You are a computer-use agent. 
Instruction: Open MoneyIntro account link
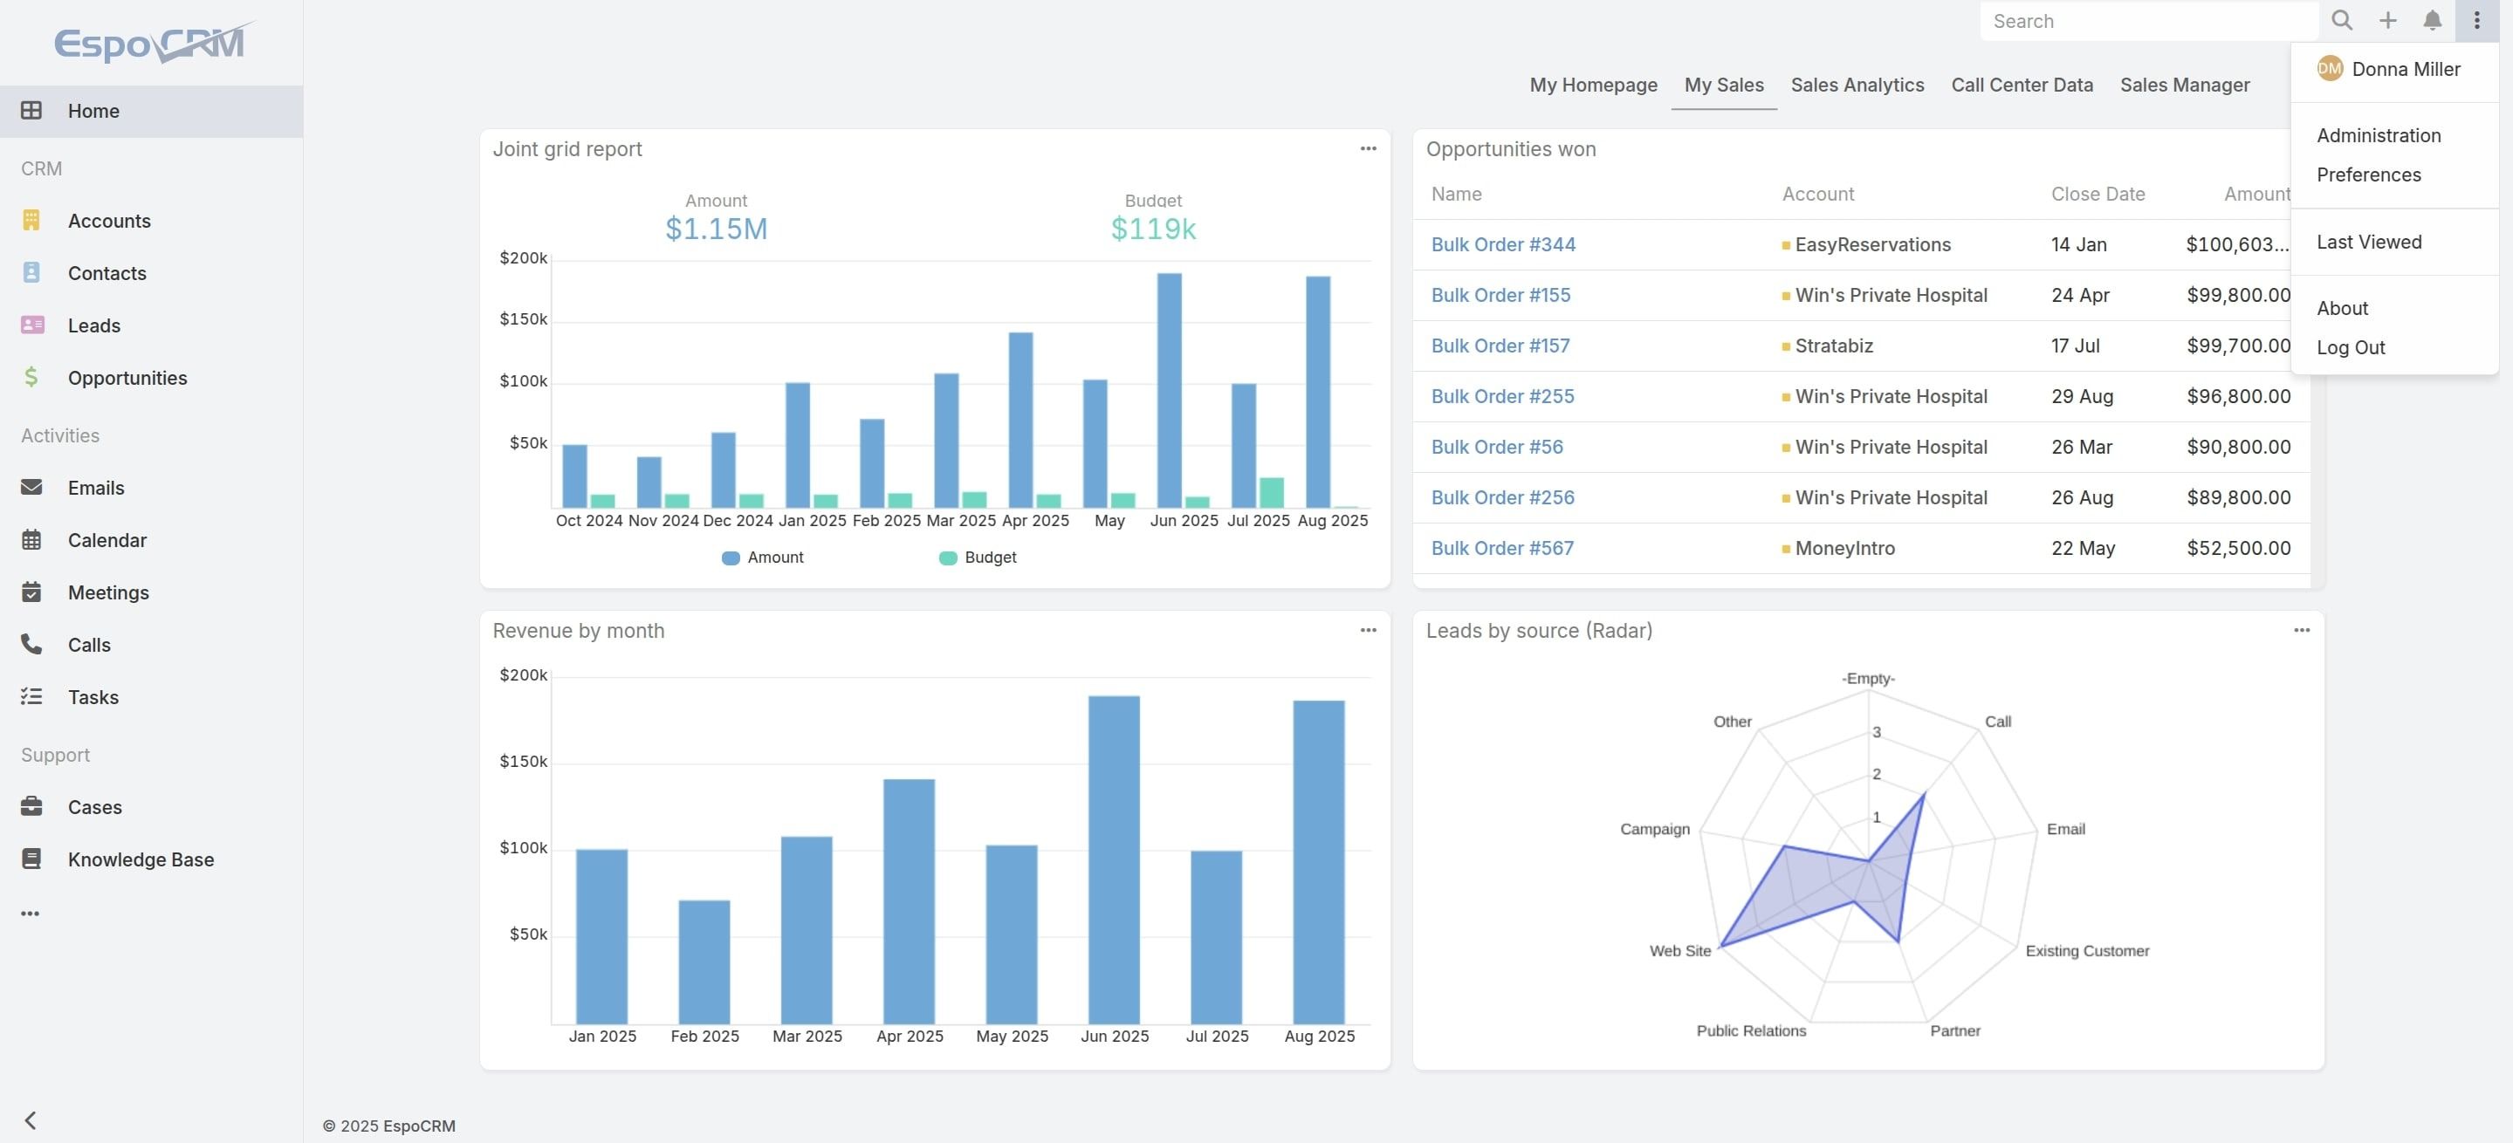pyautogui.click(x=1844, y=548)
